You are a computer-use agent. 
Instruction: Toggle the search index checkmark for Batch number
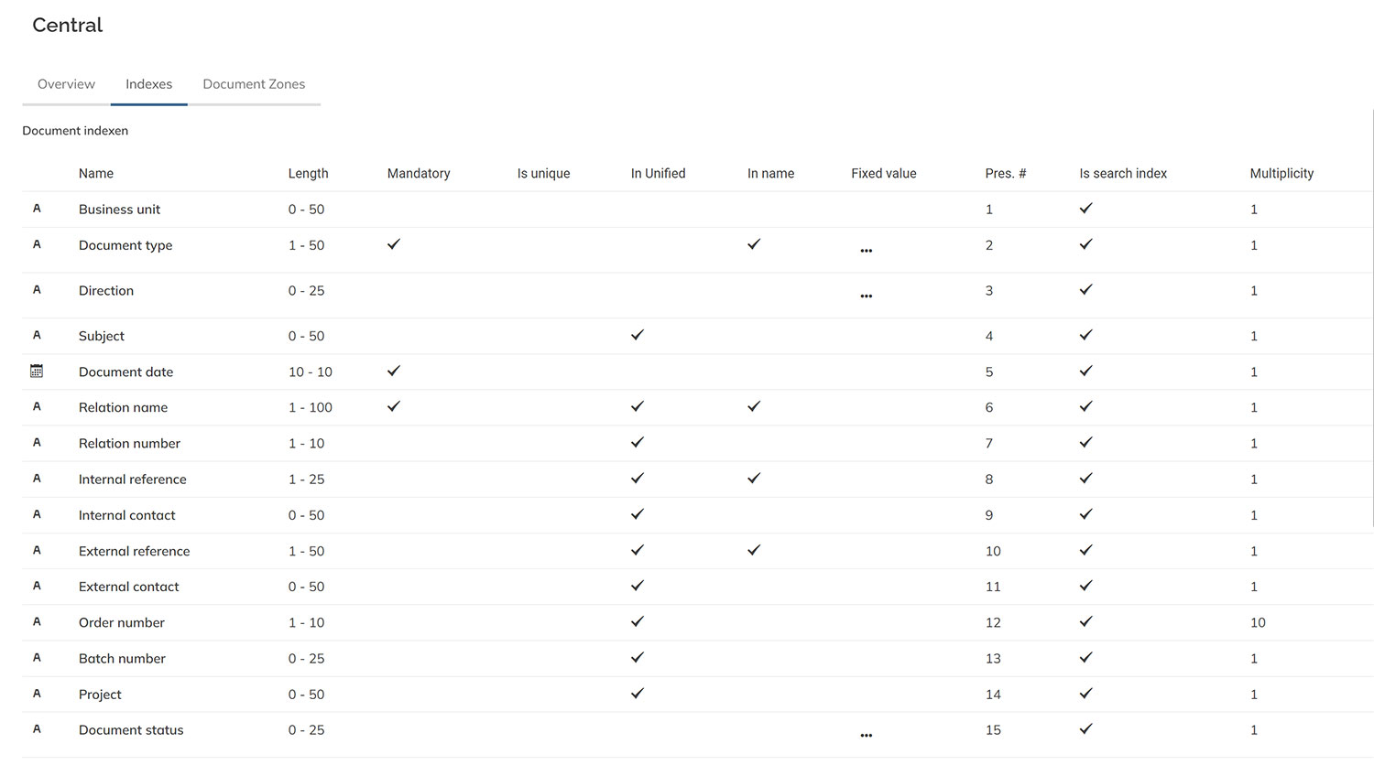pyautogui.click(x=1085, y=657)
